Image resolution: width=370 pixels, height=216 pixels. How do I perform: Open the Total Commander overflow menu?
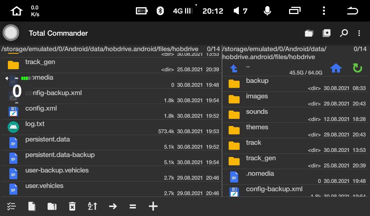(x=359, y=33)
